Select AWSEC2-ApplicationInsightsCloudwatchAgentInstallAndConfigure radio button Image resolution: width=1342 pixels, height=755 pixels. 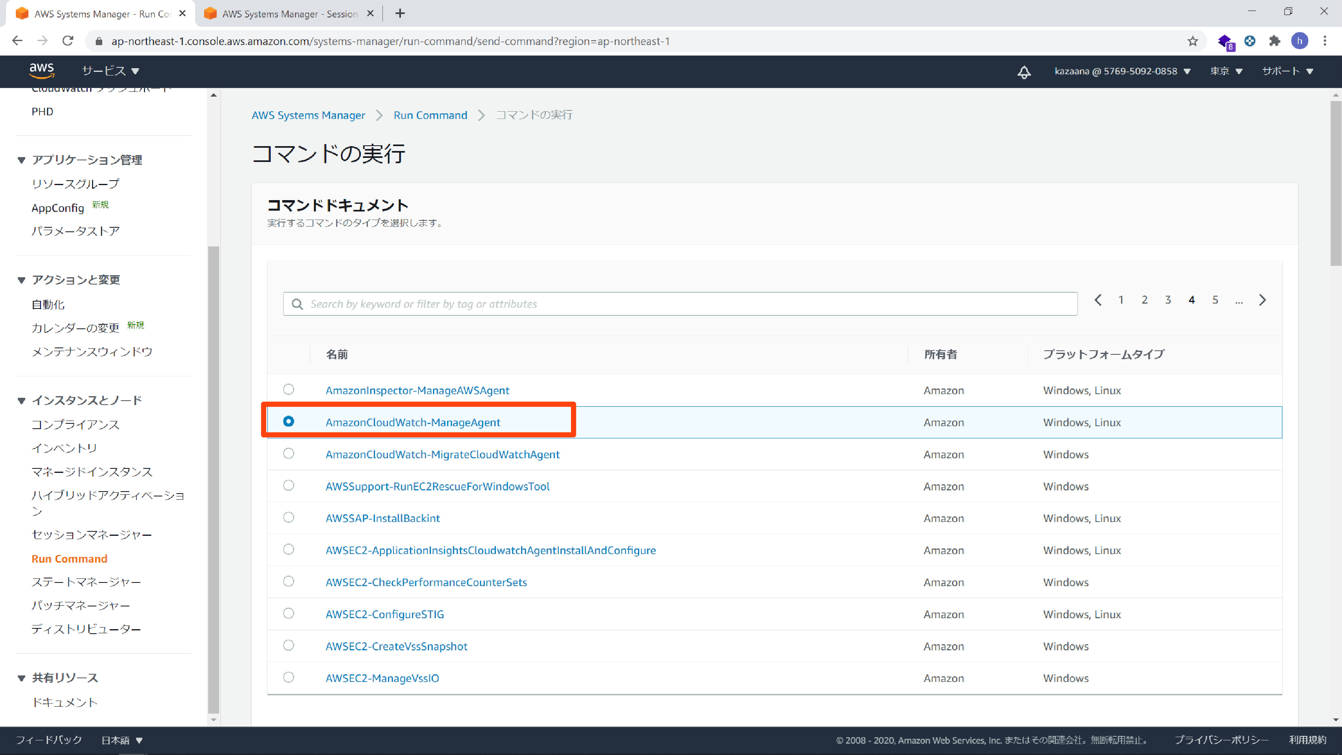(289, 549)
